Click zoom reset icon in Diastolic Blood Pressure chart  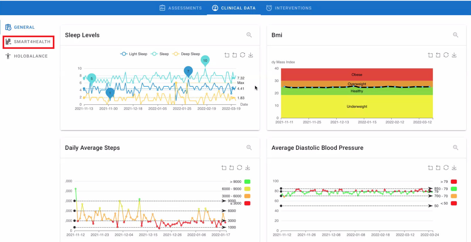point(438,168)
